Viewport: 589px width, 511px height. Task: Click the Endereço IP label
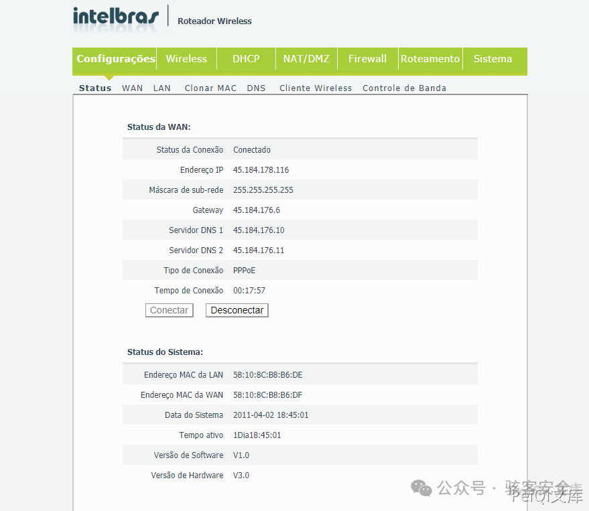click(x=202, y=170)
